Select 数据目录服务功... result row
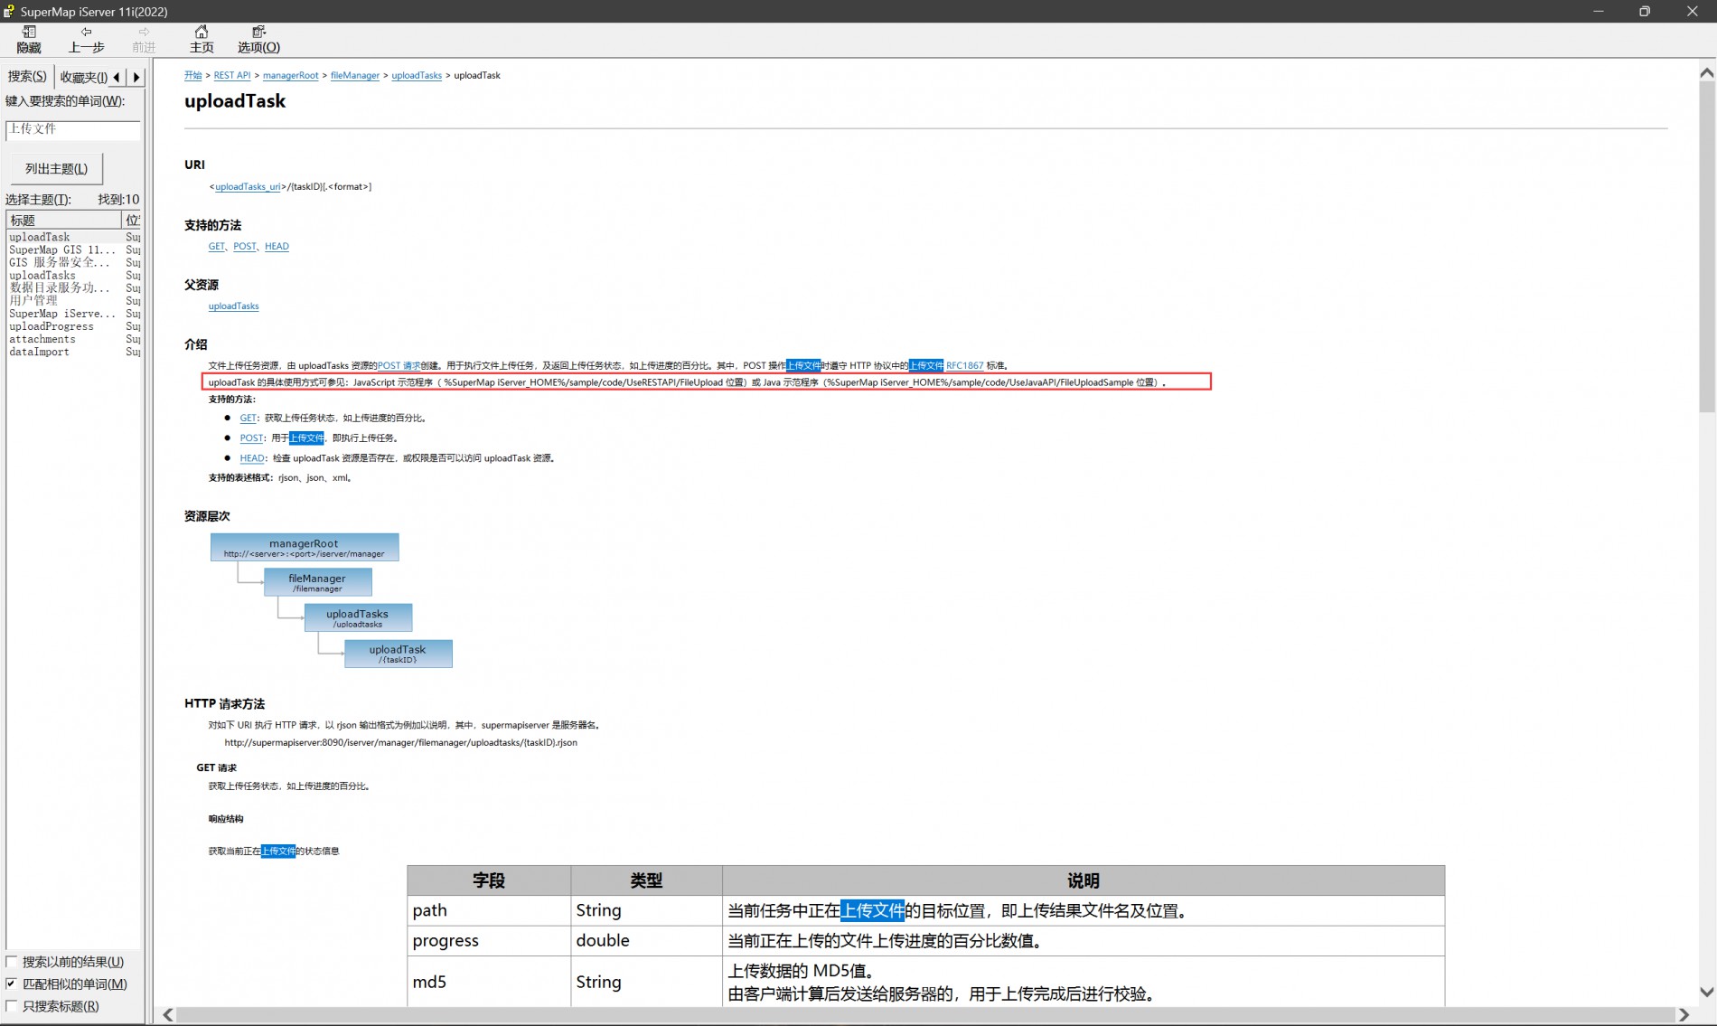1717x1026 pixels. pos(72,287)
